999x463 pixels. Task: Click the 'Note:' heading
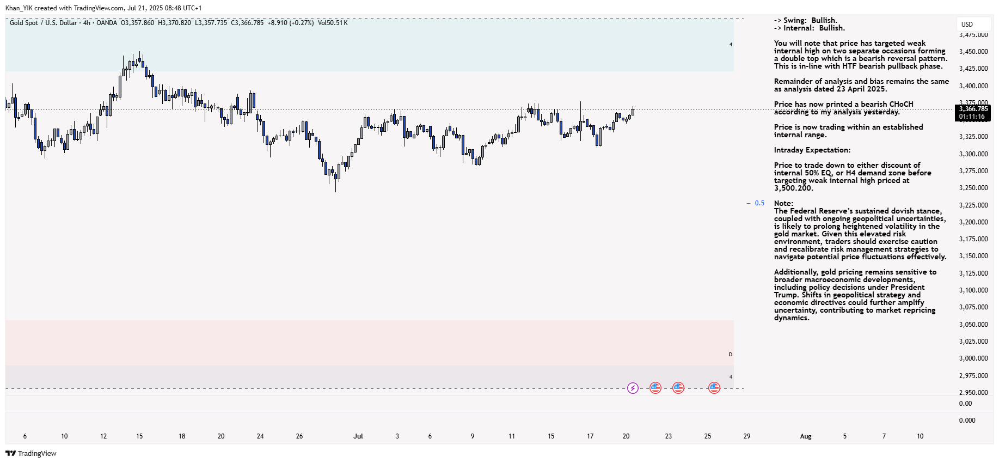783,204
